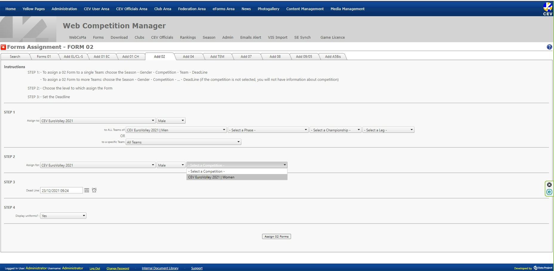Open the eForms Area menu
This screenshot has width=554, height=271.
[x=224, y=9]
